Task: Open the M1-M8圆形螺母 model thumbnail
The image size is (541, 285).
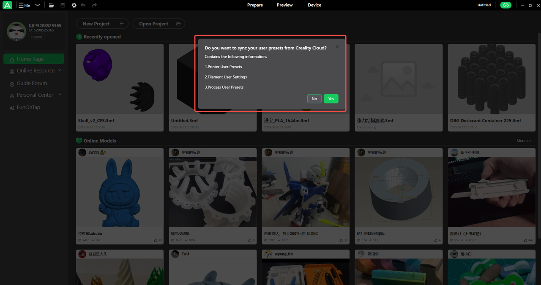Action: [x=399, y=192]
